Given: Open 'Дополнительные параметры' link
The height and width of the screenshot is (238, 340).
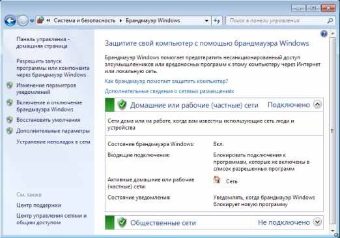Looking at the screenshot, I should point(53,131).
